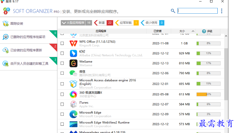Check the 360 极速浏览器X checkbox
The width and height of the screenshot is (236, 133).
tap(62, 94)
